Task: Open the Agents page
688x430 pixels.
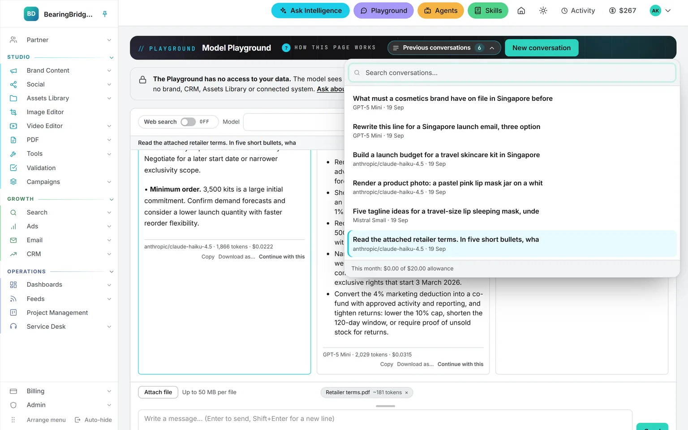Action: coord(441,11)
